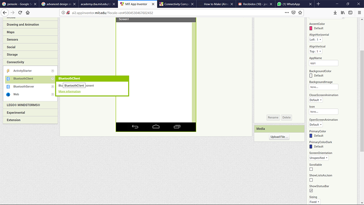Open the Sizing dropdown
Image resolution: width=364 pixels, height=205 pixels.
click(x=315, y=202)
